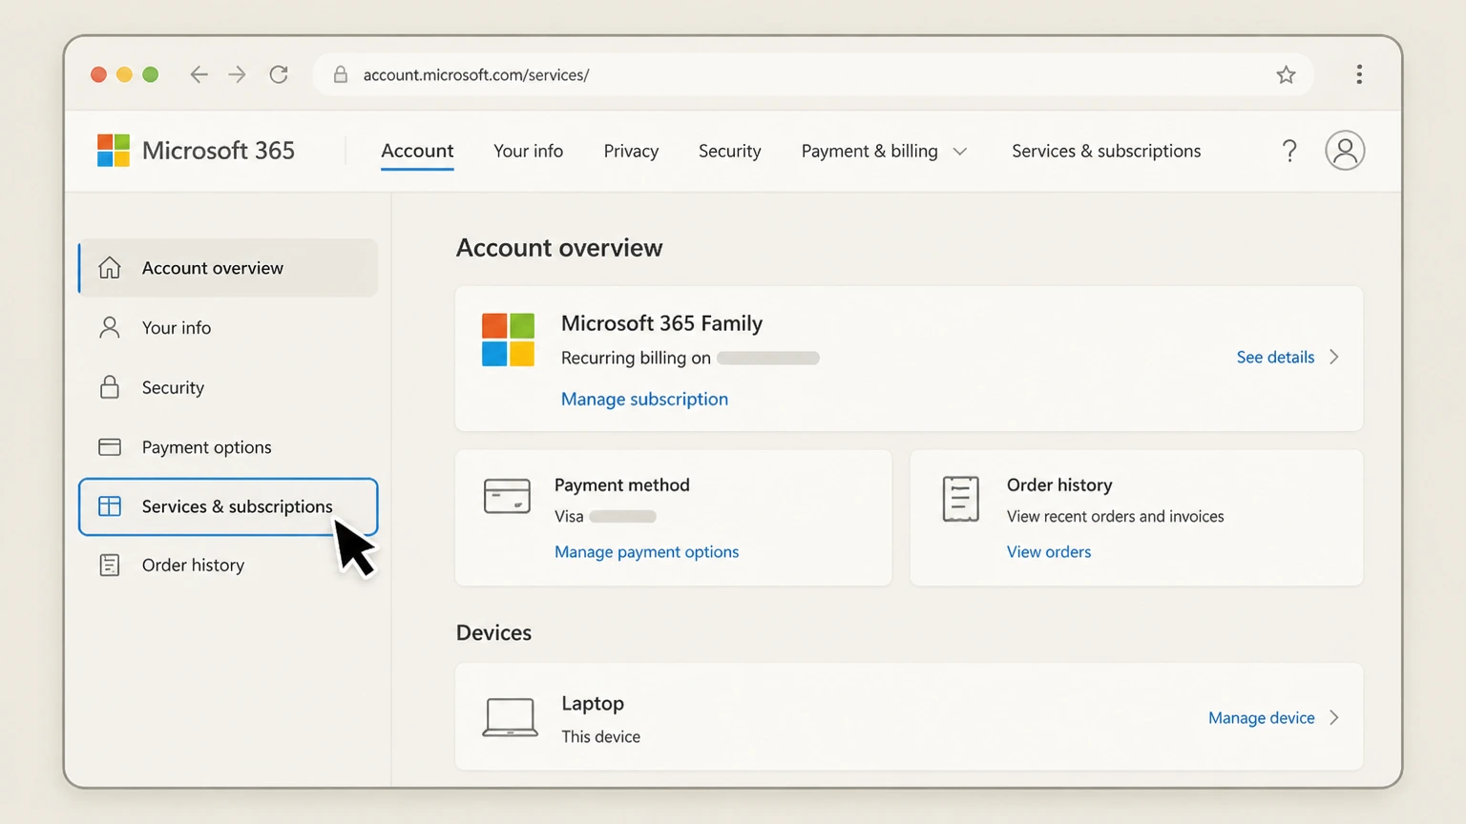Open the profile avatar icon
Viewport: 1466px width, 824px height.
[x=1345, y=151]
